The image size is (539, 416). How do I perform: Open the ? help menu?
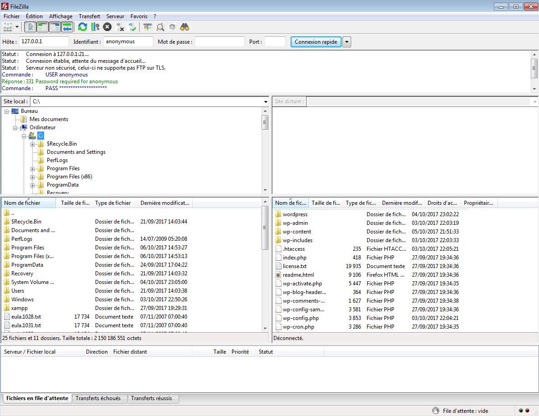coord(155,16)
